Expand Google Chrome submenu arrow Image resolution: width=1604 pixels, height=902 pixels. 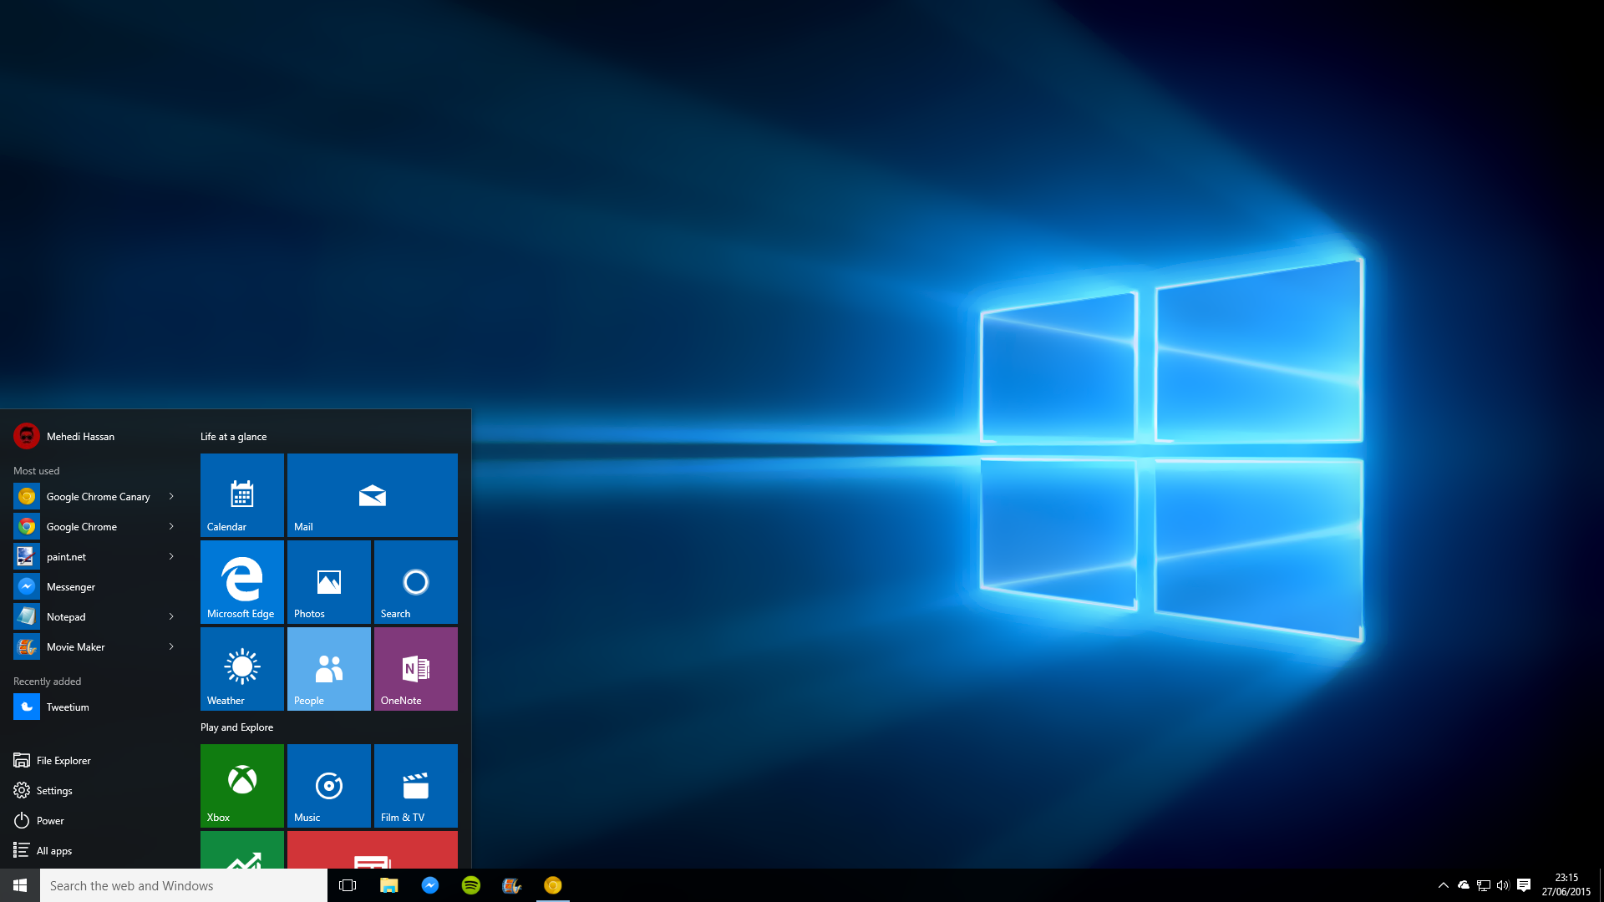[170, 525]
